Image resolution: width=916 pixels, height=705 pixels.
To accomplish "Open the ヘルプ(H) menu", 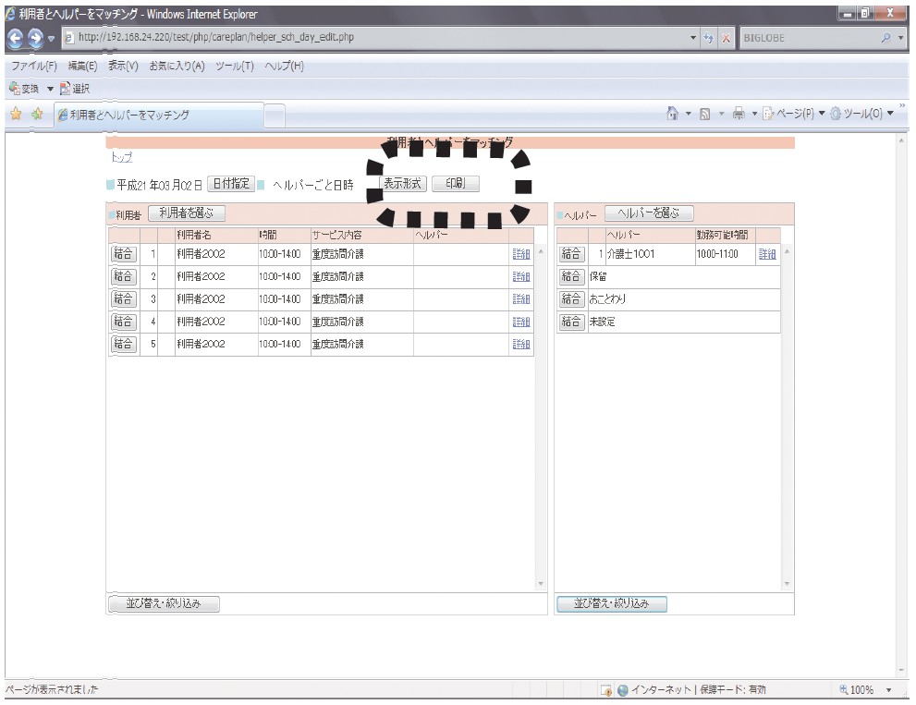I will 284,66.
